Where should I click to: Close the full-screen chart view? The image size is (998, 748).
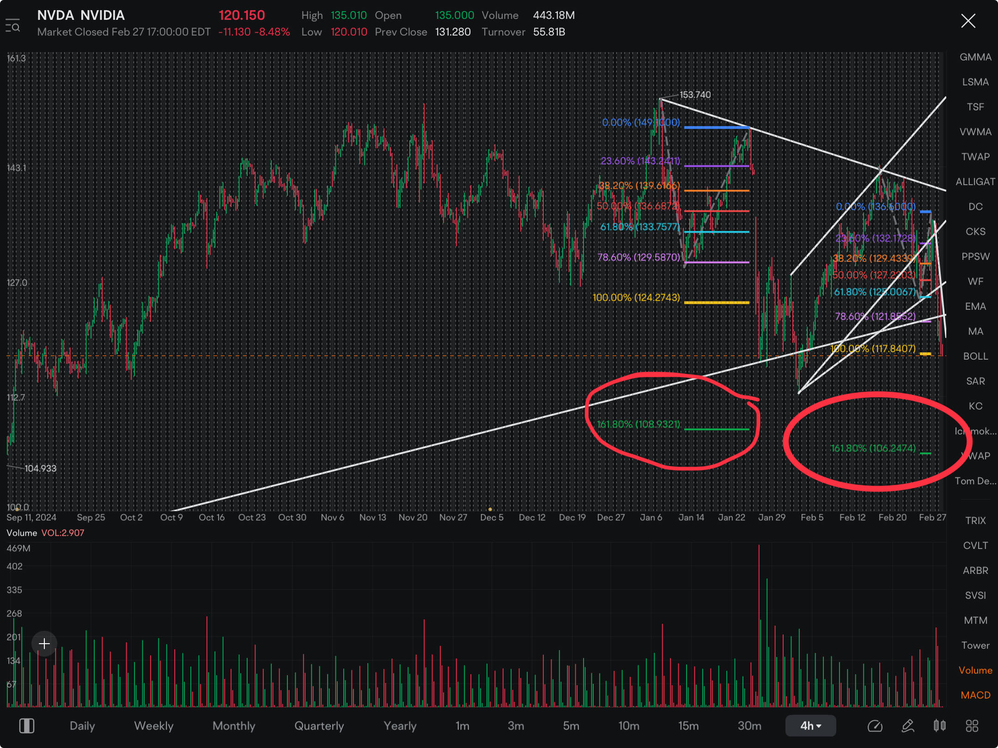point(968,21)
